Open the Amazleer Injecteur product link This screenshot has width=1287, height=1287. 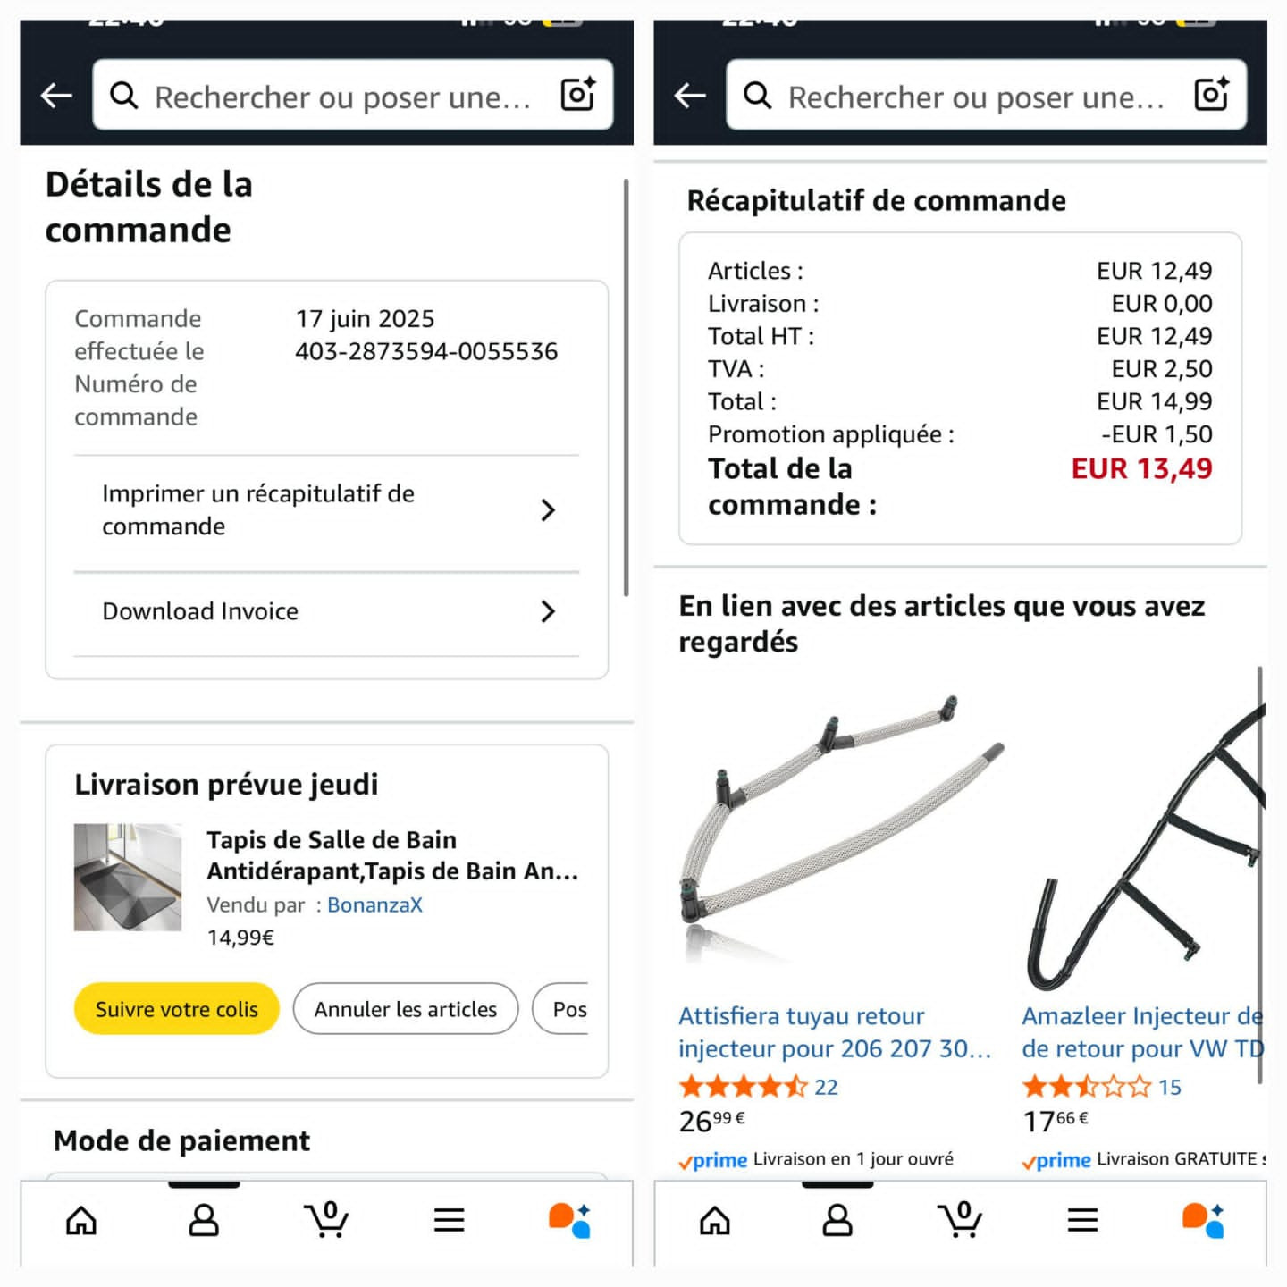[x=1143, y=1032]
